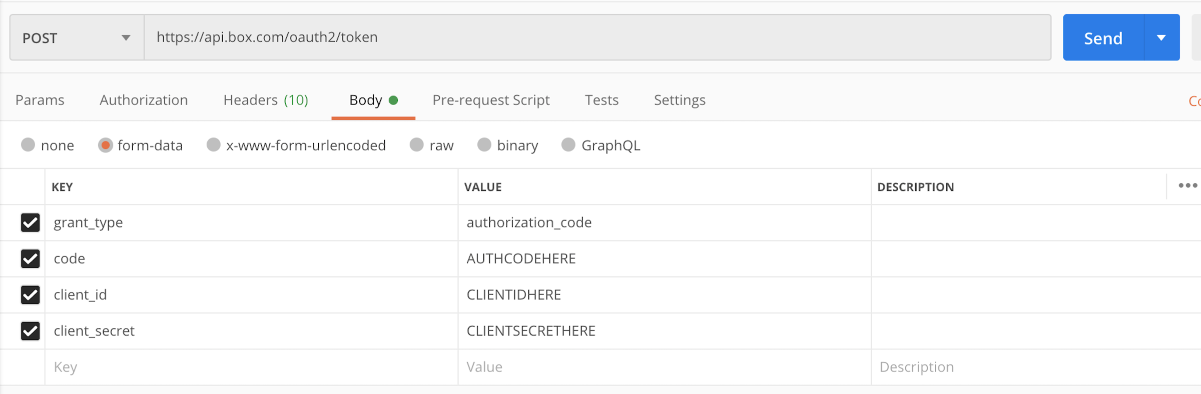Image resolution: width=1201 pixels, height=394 pixels.
Task: Click the request URL field
Action: point(597,37)
